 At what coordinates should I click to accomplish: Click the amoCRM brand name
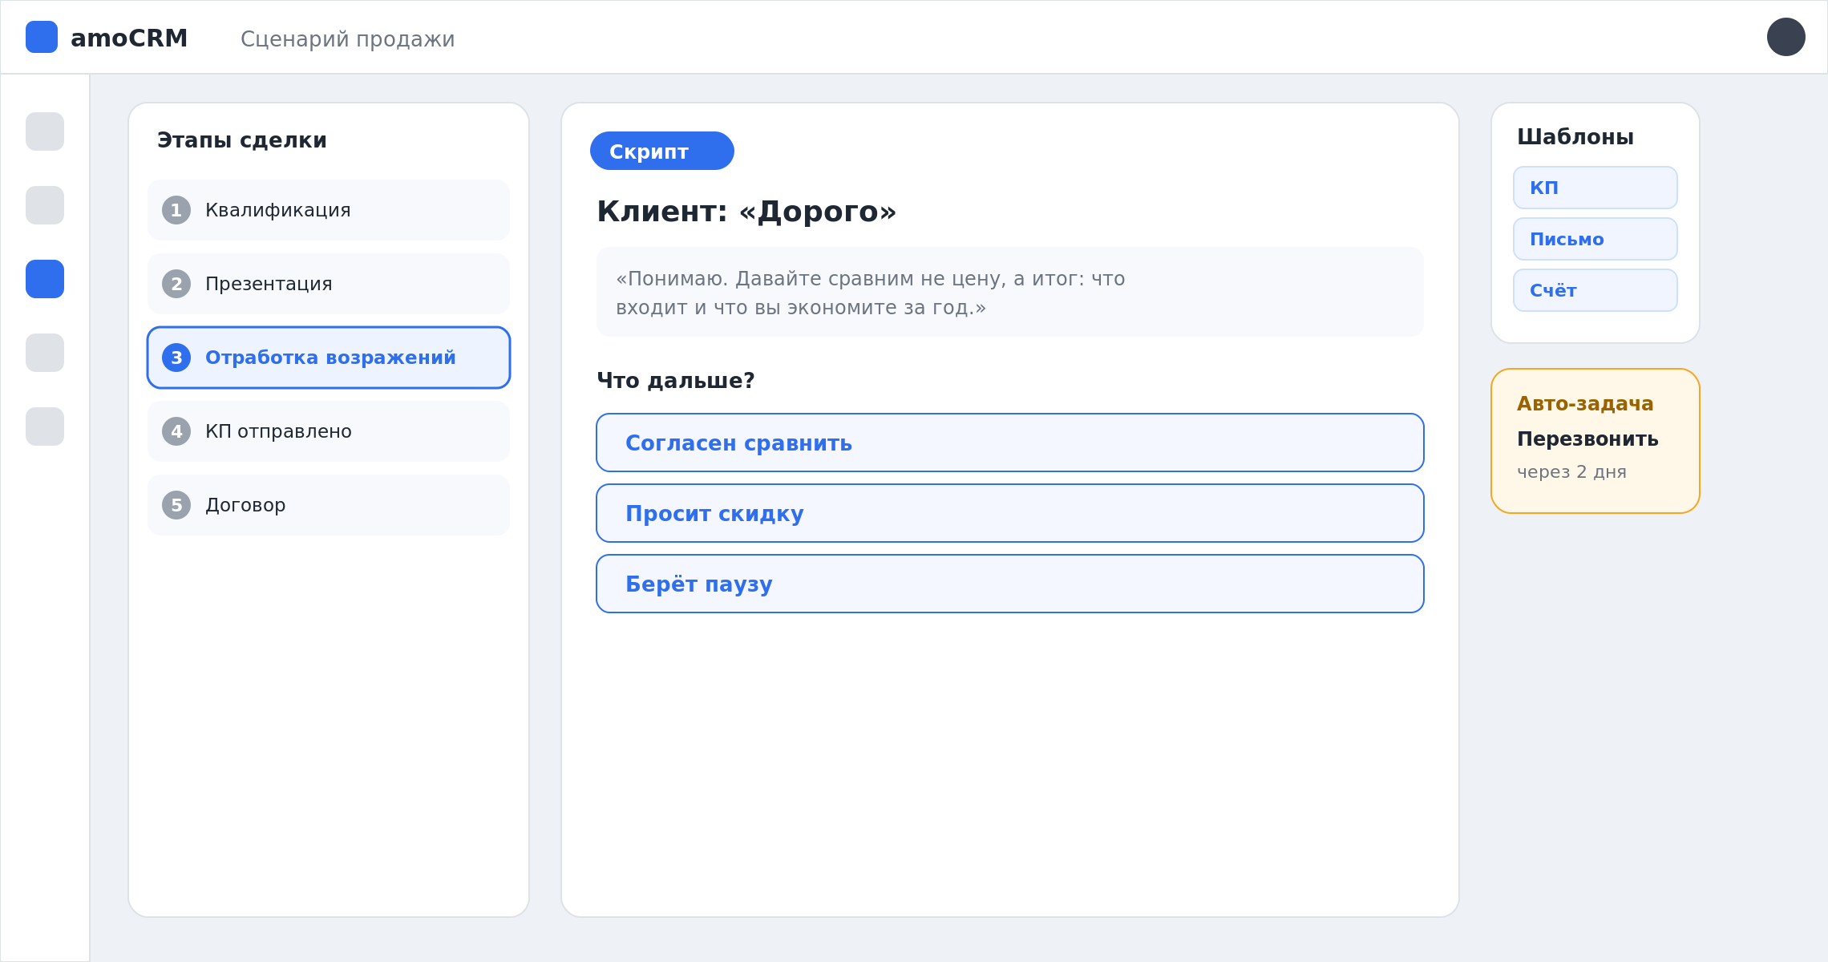(x=129, y=38)
